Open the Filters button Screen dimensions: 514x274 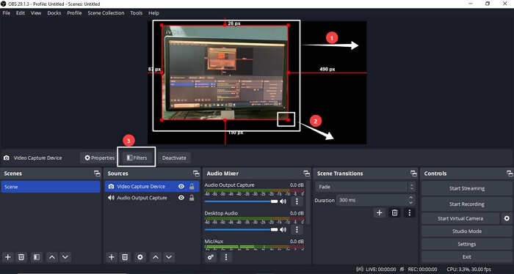[137, 158]
